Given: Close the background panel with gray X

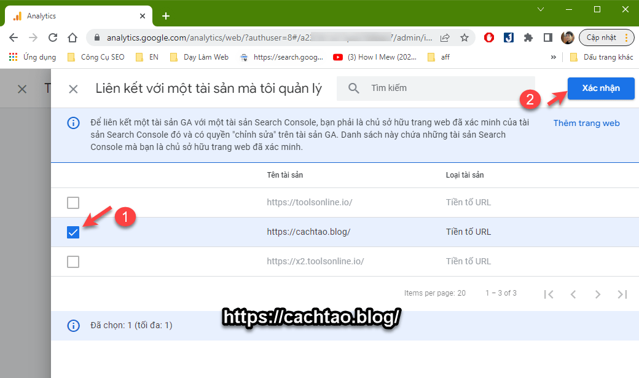Looking at the screenshot, I should click(x=22, y=89).
